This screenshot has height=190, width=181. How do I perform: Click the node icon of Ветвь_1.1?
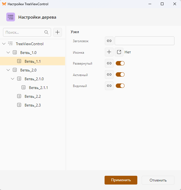pos(19,61)
